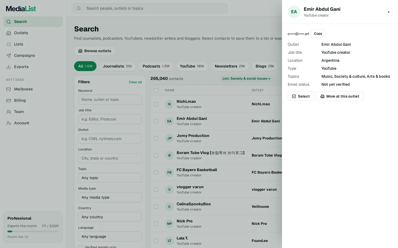The height and width of the screenshot is (248, 398).
Task: Tick the checkbox for Jomy Production
Action: coord(156,138)
